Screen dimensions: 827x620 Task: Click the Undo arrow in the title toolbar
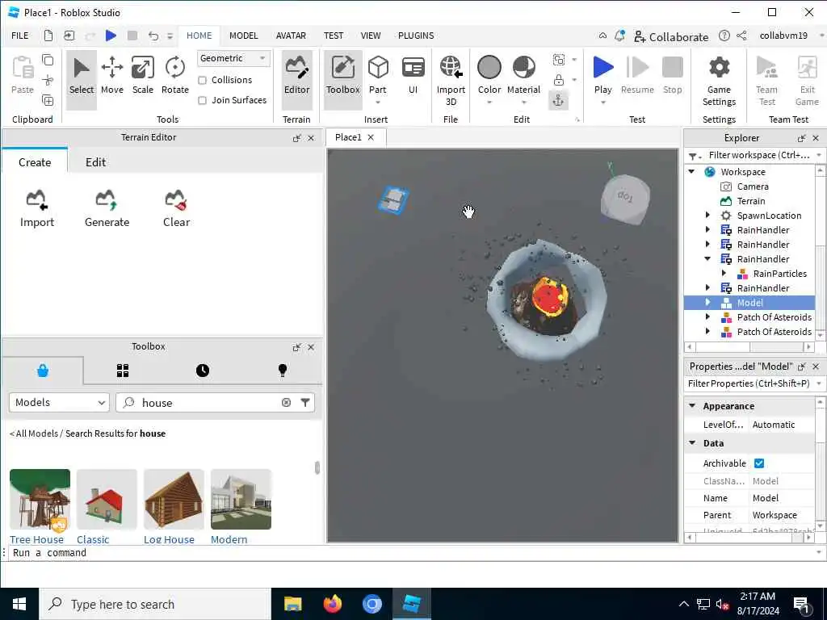click(153, 36)
